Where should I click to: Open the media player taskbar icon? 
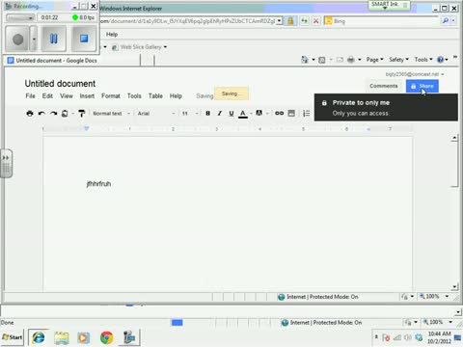click(83, 337)
